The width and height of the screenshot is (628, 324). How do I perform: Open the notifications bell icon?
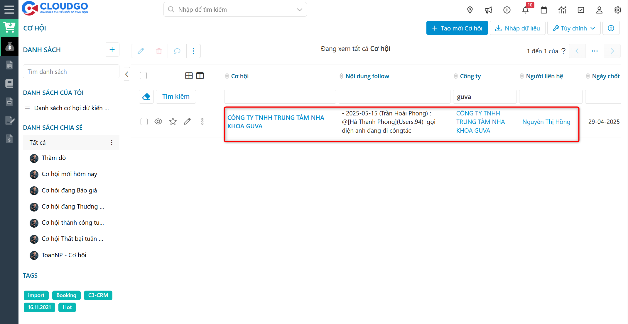coord(525,10)
